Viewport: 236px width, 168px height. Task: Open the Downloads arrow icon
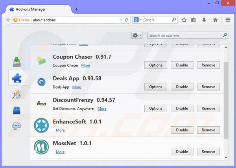pyautogui.click(x=205, y=20)
